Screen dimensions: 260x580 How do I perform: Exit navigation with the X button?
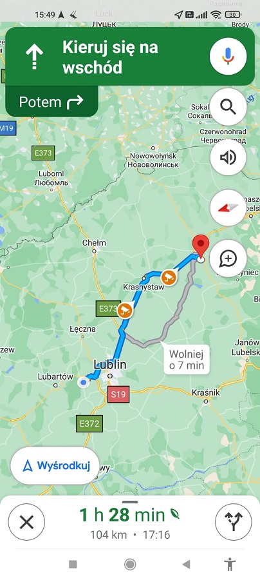[x=26, y=522]
